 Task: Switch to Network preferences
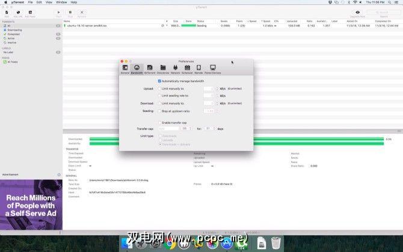(176, 69)
